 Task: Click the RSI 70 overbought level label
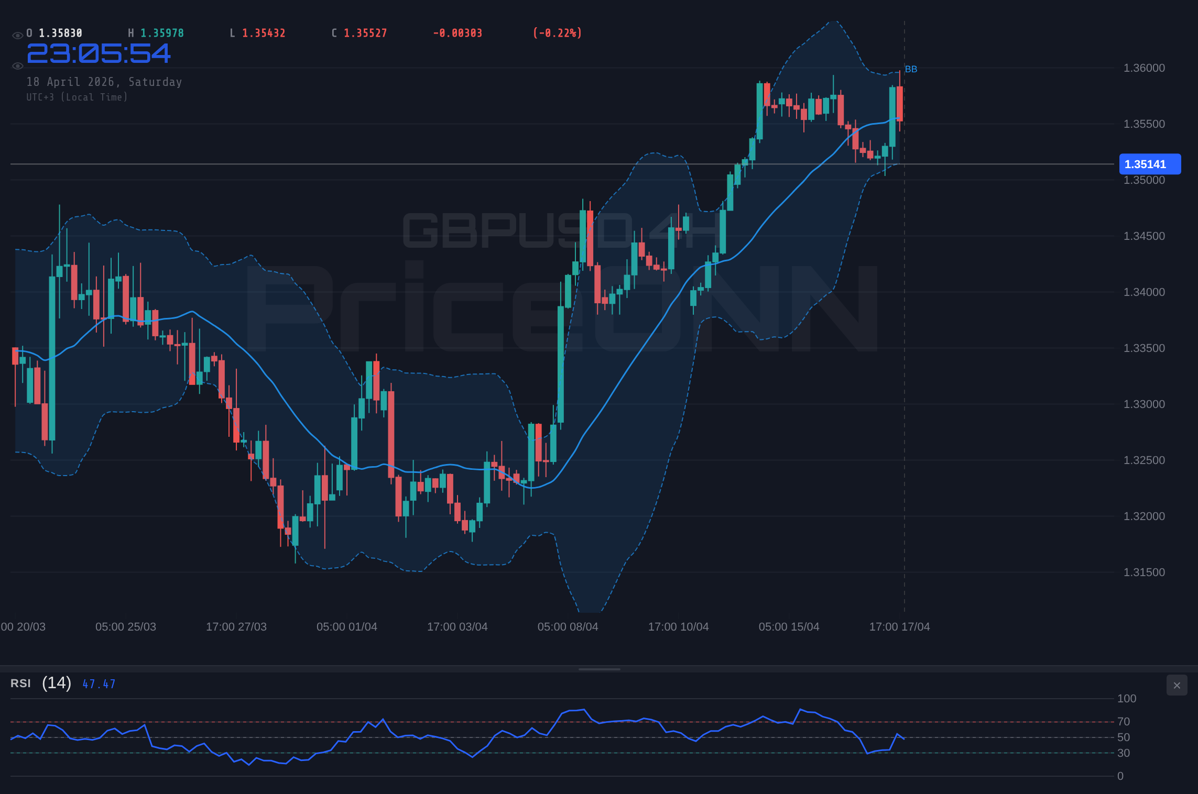click(1124, 722)
